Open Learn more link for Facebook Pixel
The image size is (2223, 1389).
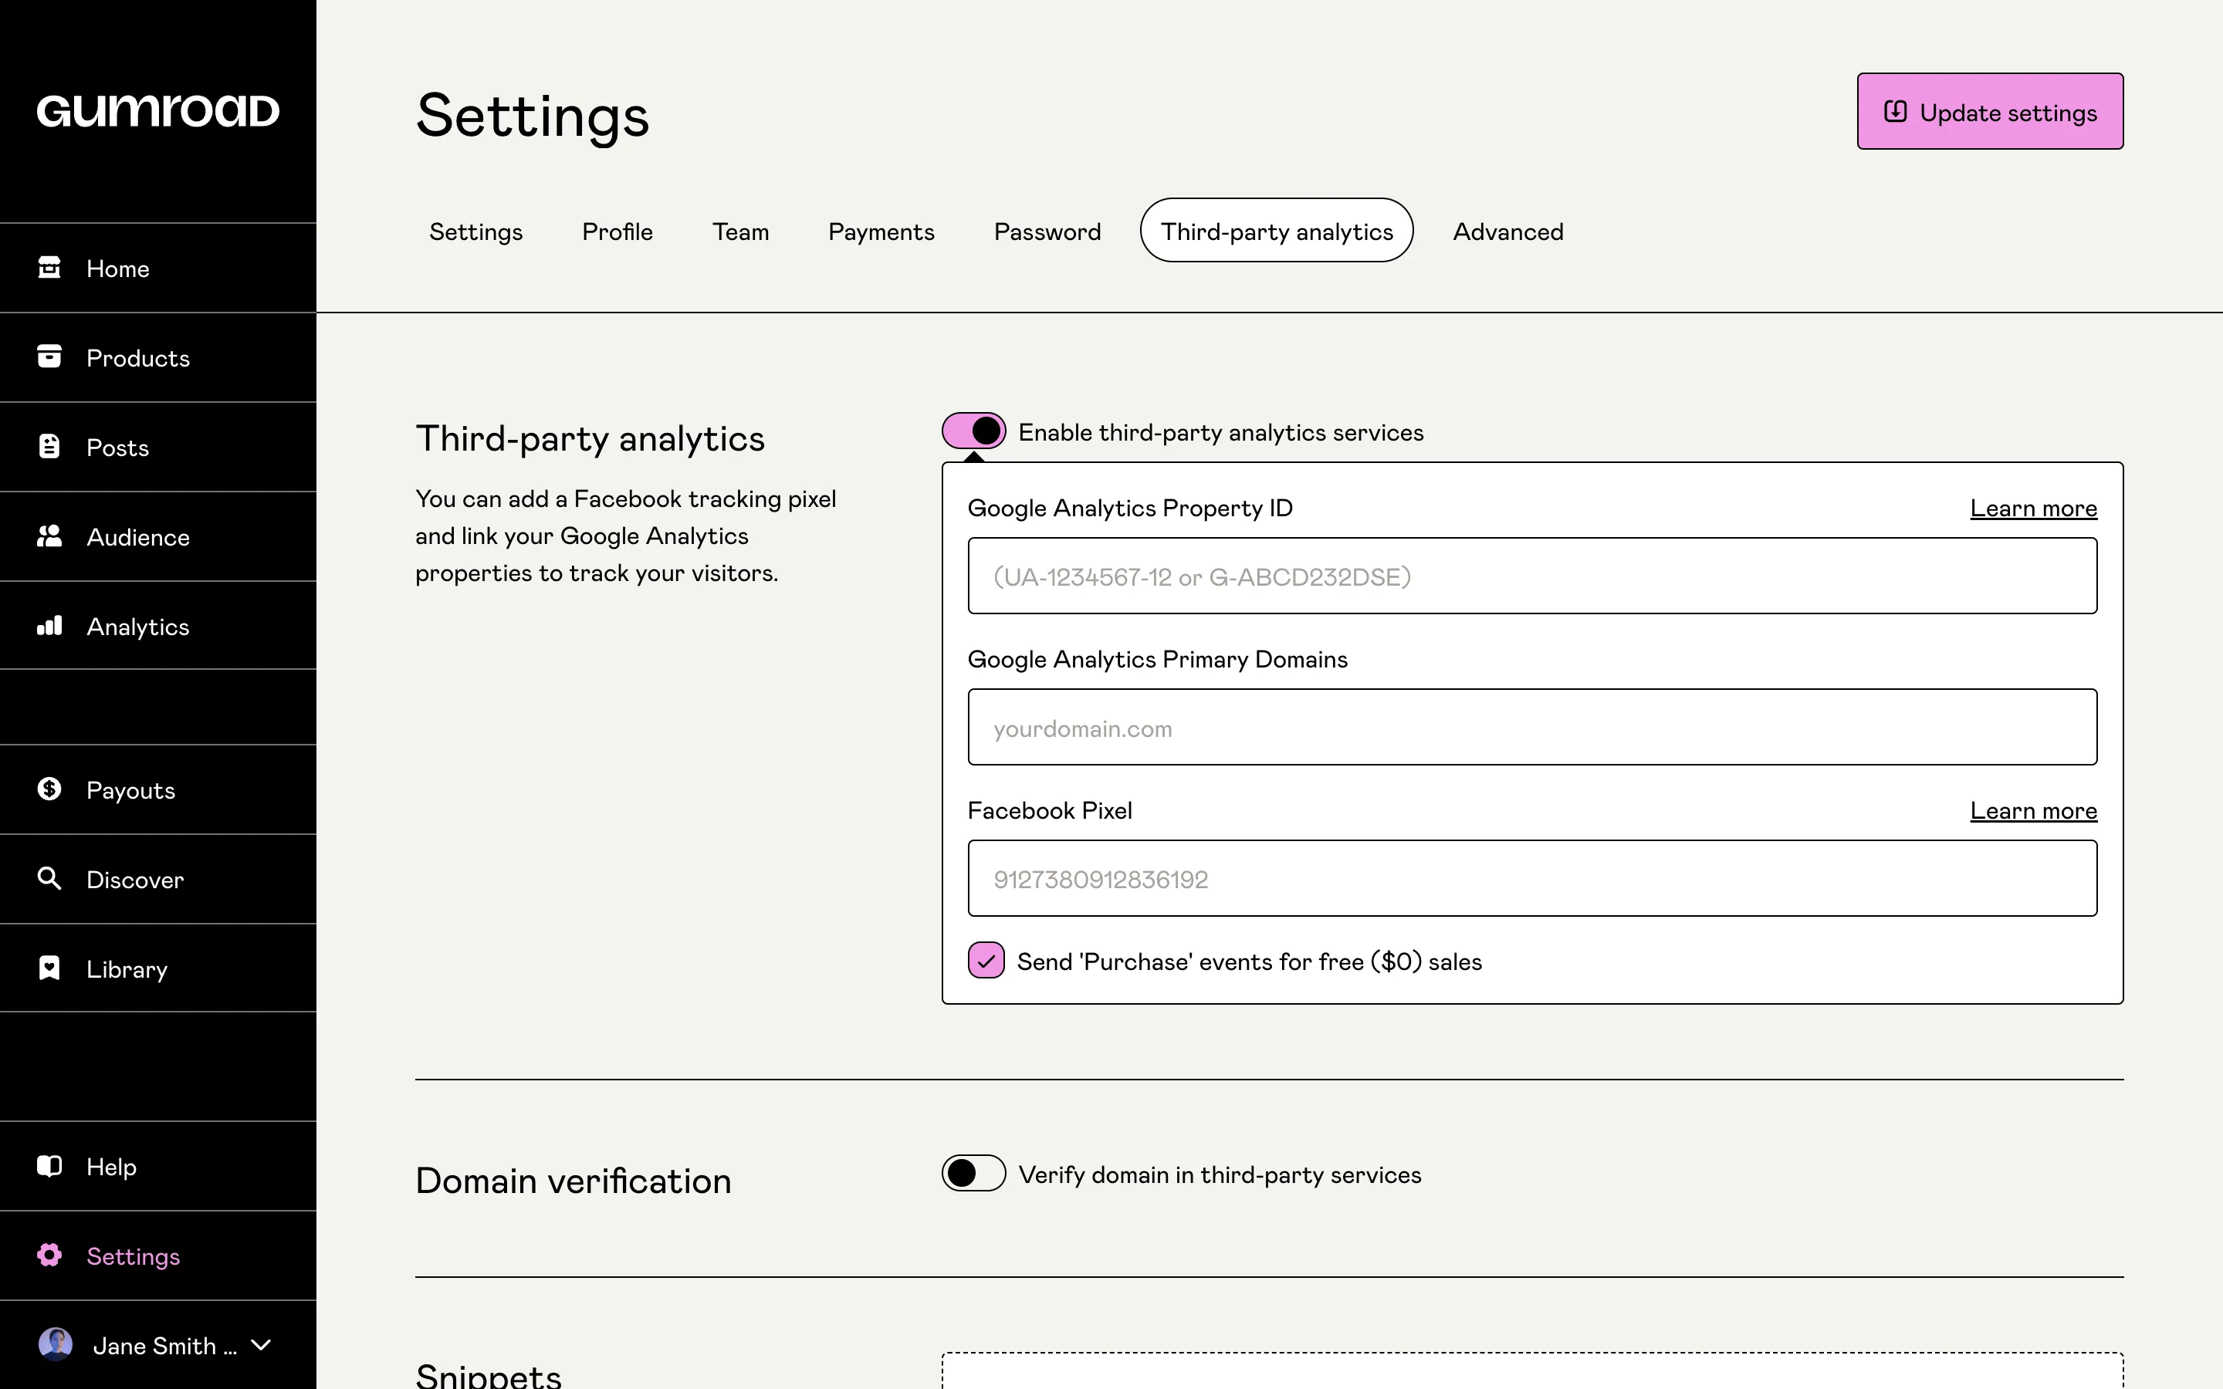coord(2033,810)
